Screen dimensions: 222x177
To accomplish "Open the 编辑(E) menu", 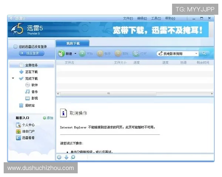I will pos(142,18).
